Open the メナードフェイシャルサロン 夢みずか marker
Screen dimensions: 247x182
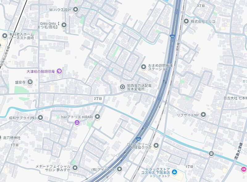[x=75, y=168]
